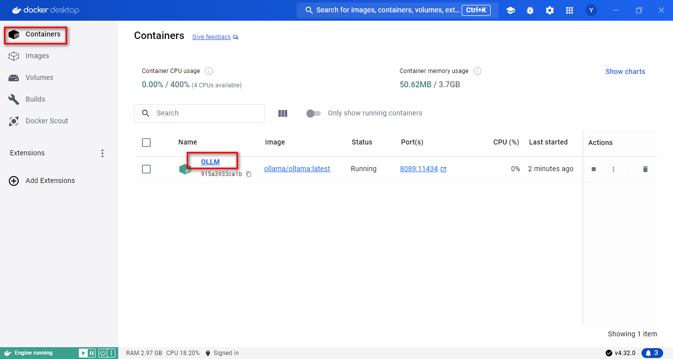This screenshot has width=673, height=359.
Task: Open the Learning Center graduation cap icon
Action: [510, 10]
